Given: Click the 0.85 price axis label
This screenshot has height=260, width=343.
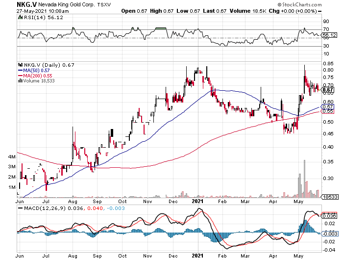Looking at the screenshot, I should click(x=328, y=64).
